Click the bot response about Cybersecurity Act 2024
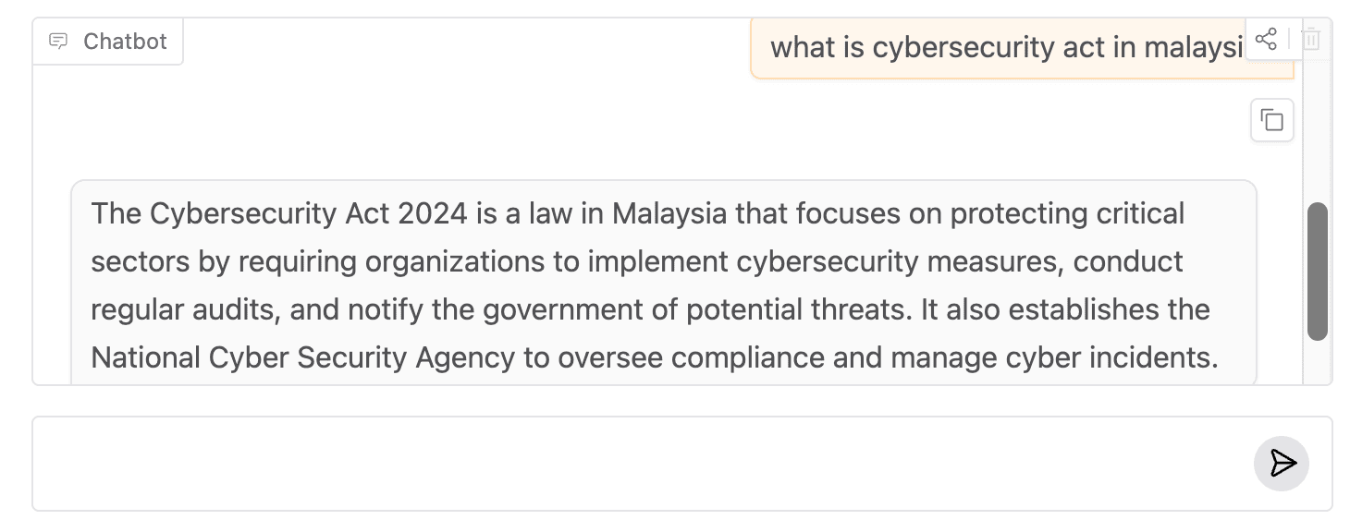 (664, 283)
